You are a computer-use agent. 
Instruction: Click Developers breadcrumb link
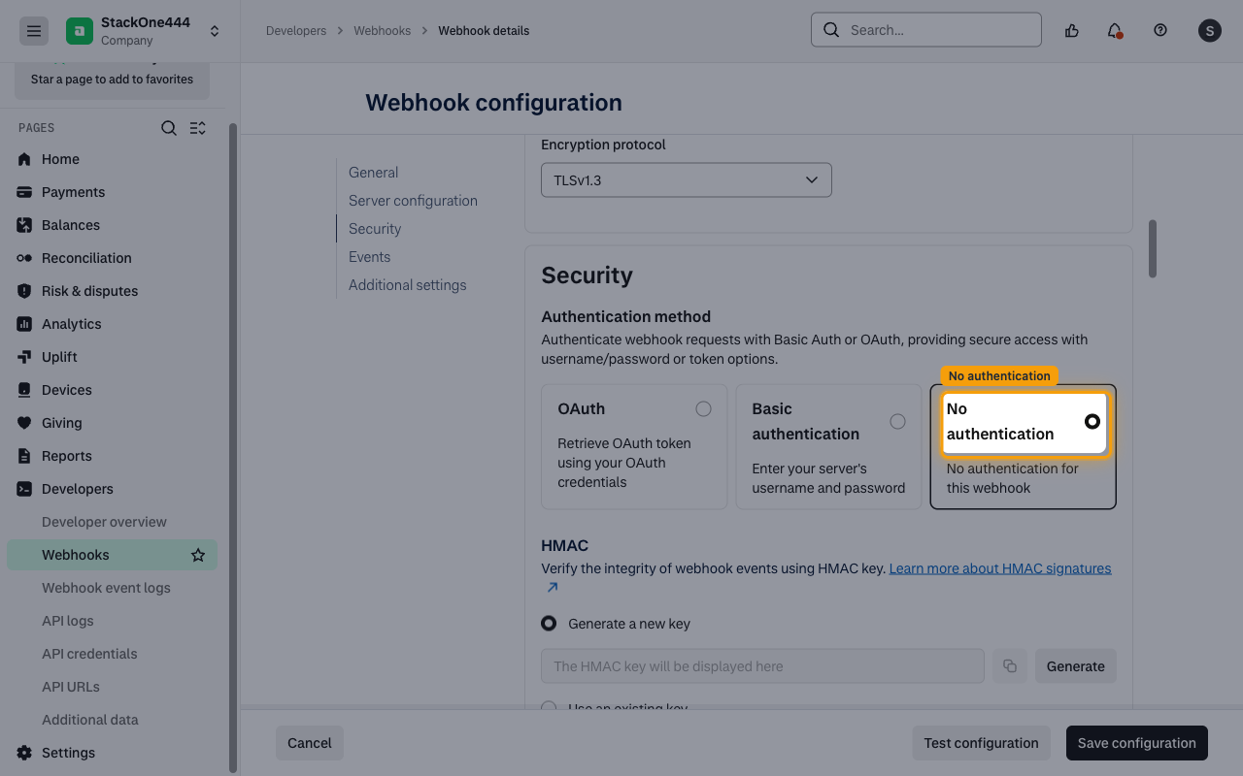coord(296,31)
